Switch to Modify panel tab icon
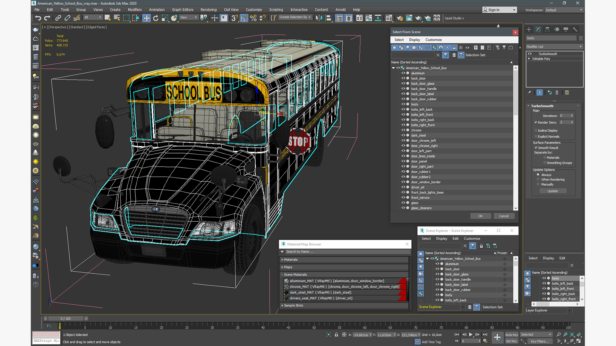616x346 pixels. [x=538, y=29]
